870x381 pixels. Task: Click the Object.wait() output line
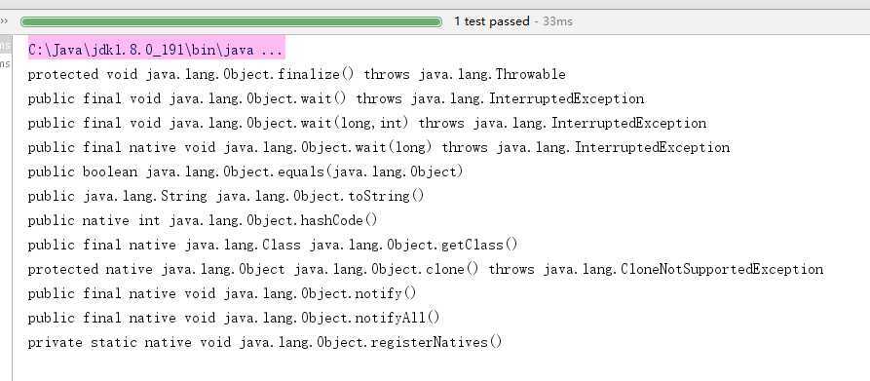[336, 98]
